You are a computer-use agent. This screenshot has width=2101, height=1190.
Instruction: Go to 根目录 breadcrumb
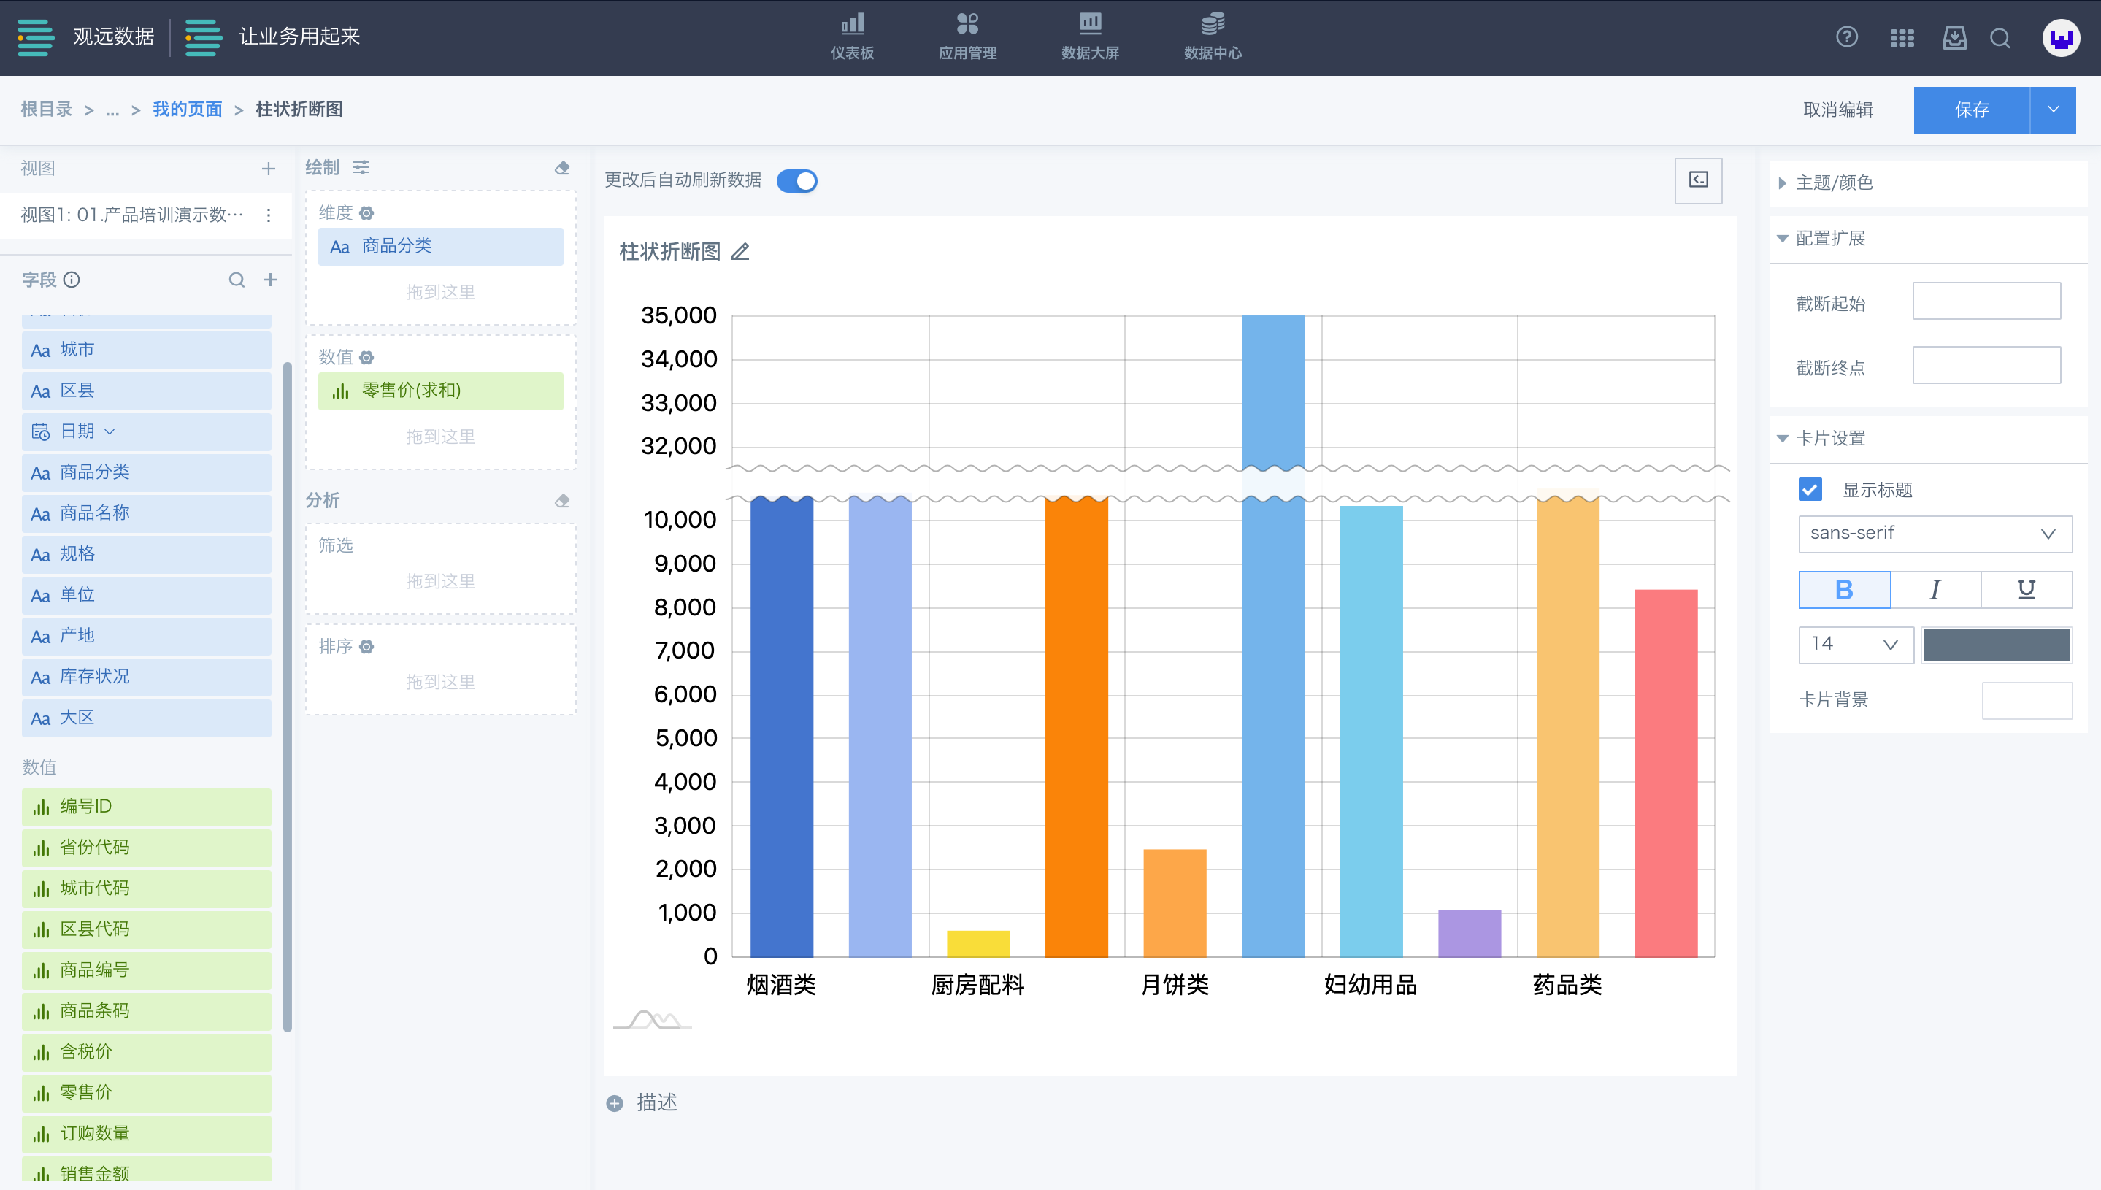click(x=47, y=109)
